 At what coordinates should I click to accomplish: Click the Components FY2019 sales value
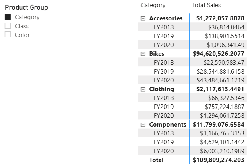tap(222, 142)
